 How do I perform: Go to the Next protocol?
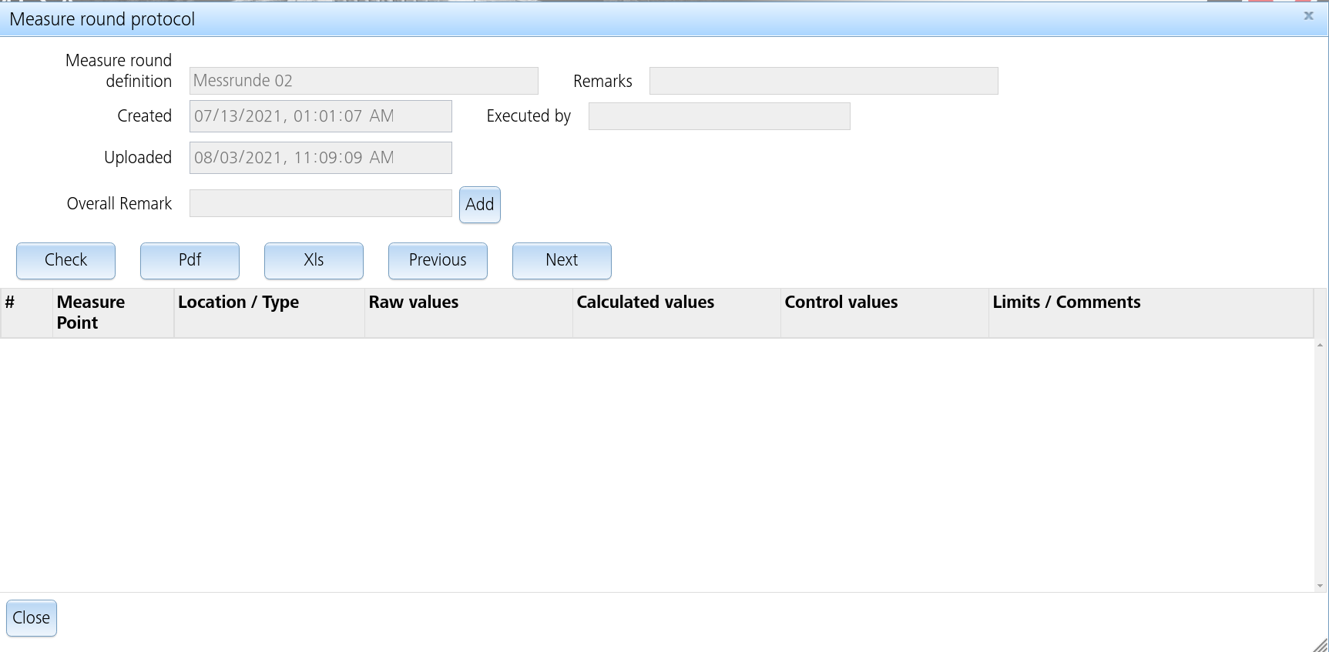562,261
